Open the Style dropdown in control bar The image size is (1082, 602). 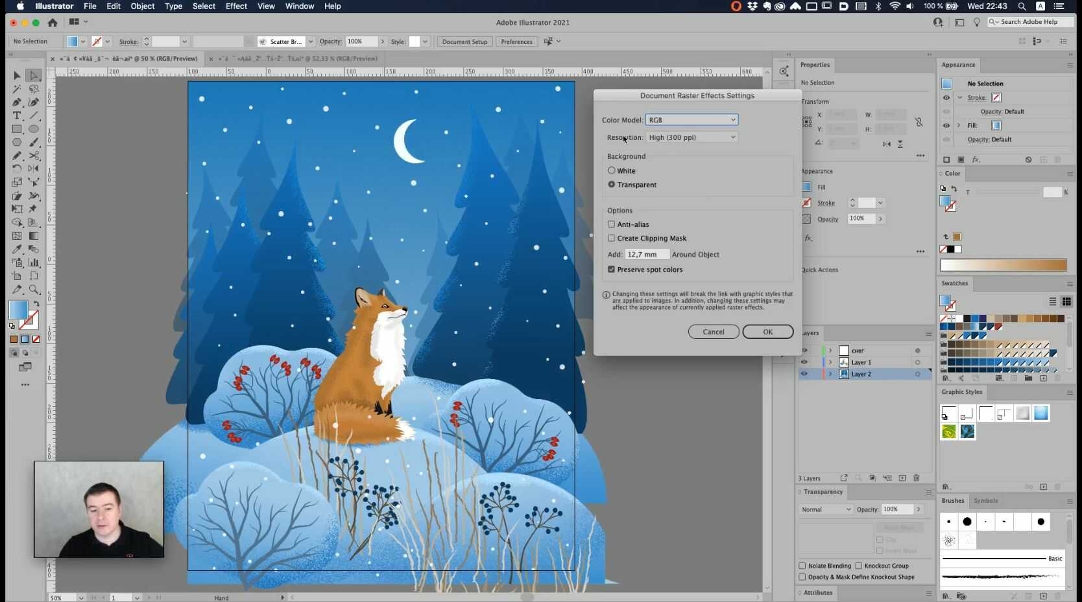point(425,41)
